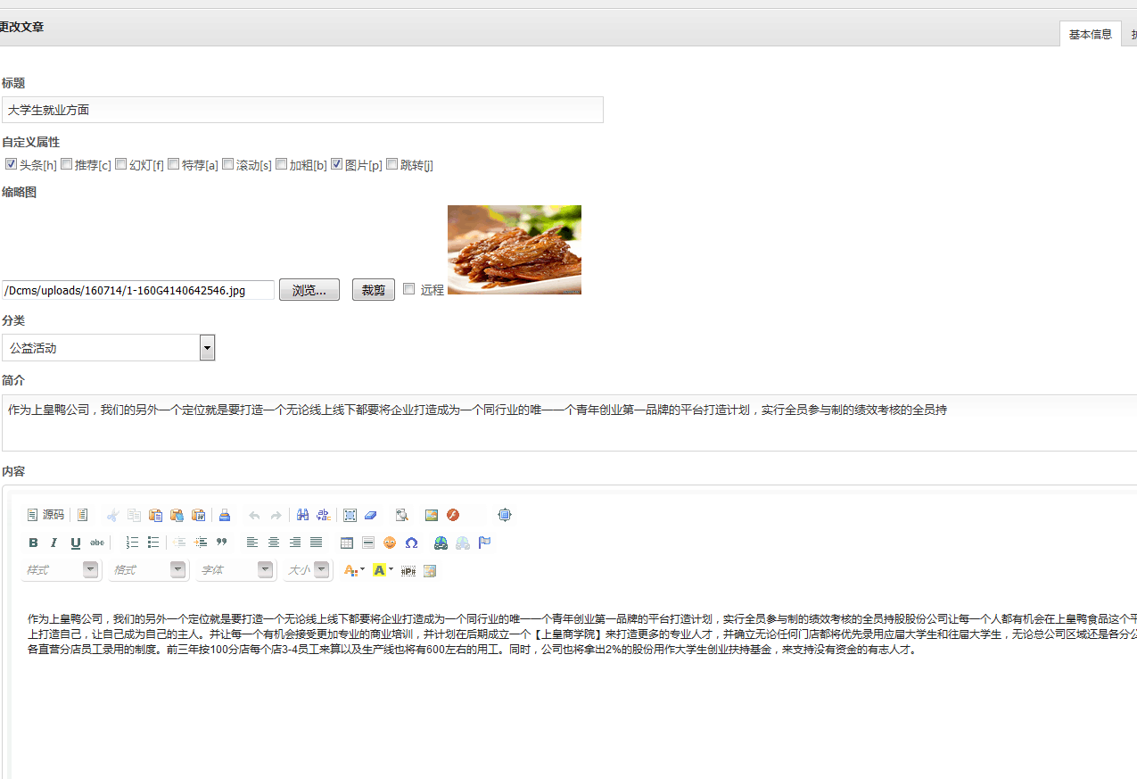Click the copy icon in editor toolbar

click(x=134, y=515)
